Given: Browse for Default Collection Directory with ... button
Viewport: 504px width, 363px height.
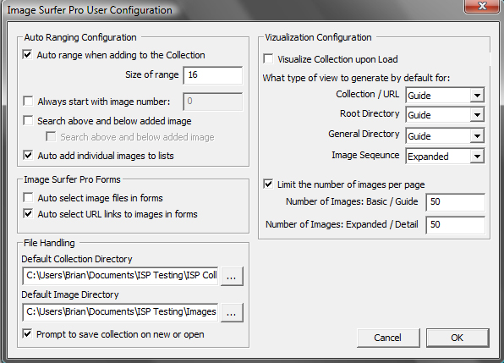Looking at the screenshot, I should pos(232,276).
